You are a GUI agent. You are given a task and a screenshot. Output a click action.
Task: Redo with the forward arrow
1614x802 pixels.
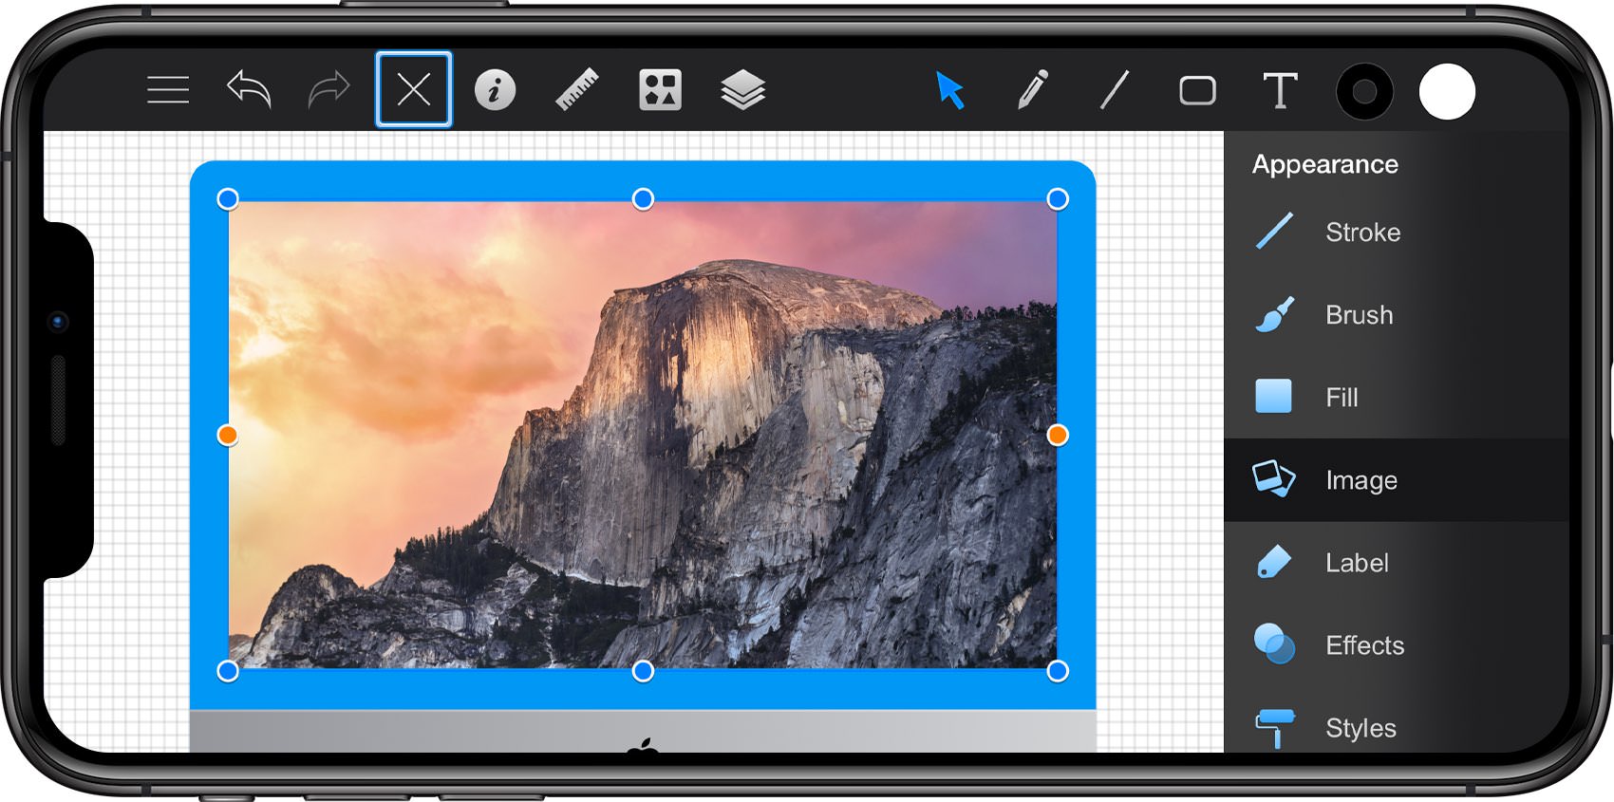point(329,90)
